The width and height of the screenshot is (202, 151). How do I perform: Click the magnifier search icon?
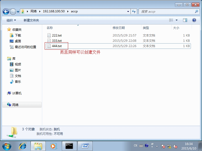point(196,11)
